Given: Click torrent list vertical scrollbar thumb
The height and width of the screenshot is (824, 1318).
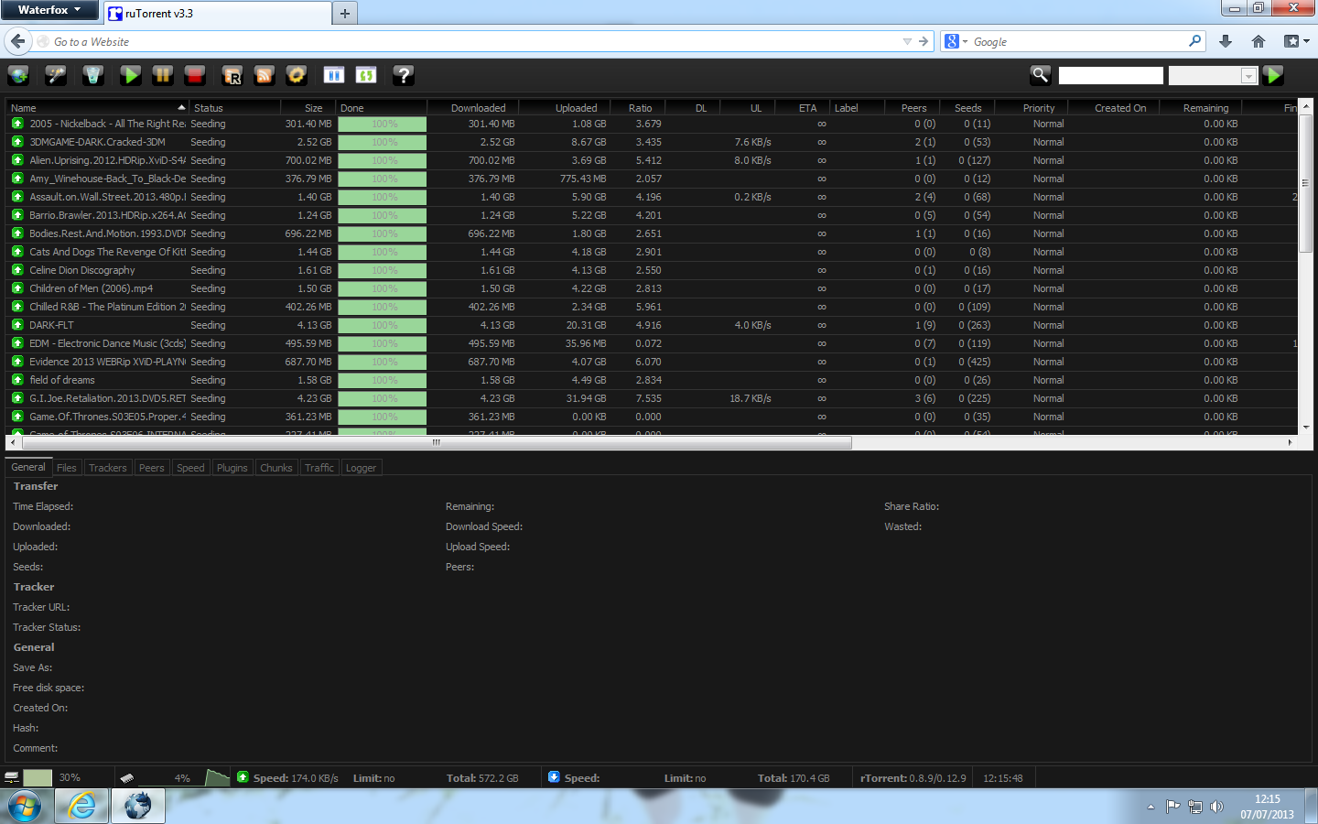Looking at the screenshot, I should click(1306, 183).
